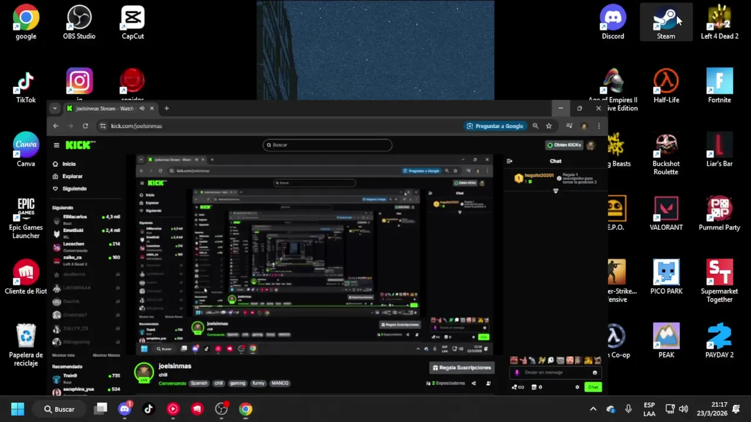This screenshot has height=422, width=751.
Task: Open the Kick hamburger sidebar menu
Action: point(56,145)
